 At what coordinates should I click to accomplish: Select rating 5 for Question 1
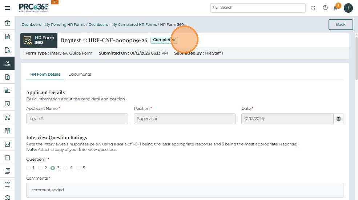(x=78, y=168)
